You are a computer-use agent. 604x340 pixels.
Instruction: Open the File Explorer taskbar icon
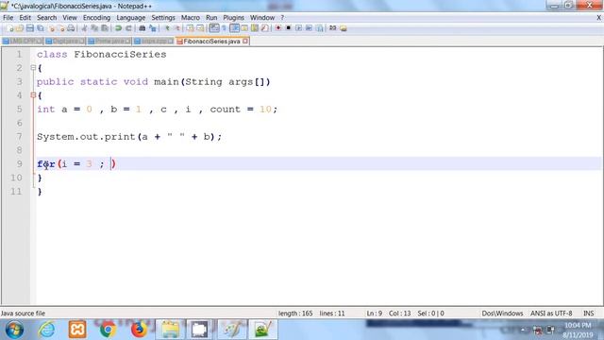point(170,330)
